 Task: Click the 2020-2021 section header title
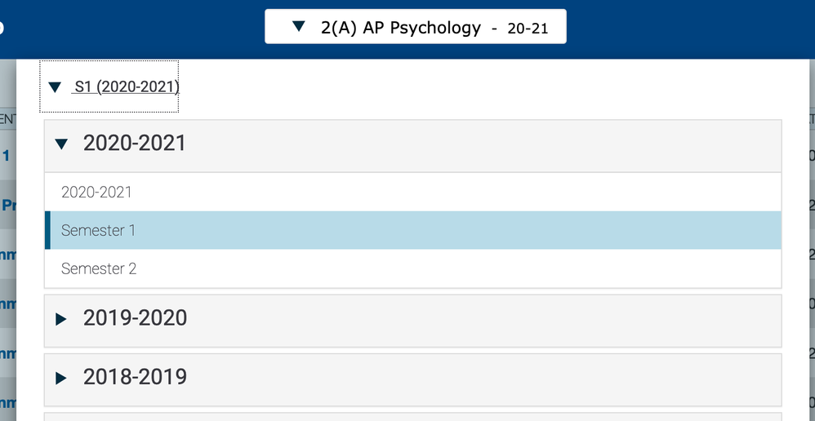pyautogui.click(x=135, y=144)
